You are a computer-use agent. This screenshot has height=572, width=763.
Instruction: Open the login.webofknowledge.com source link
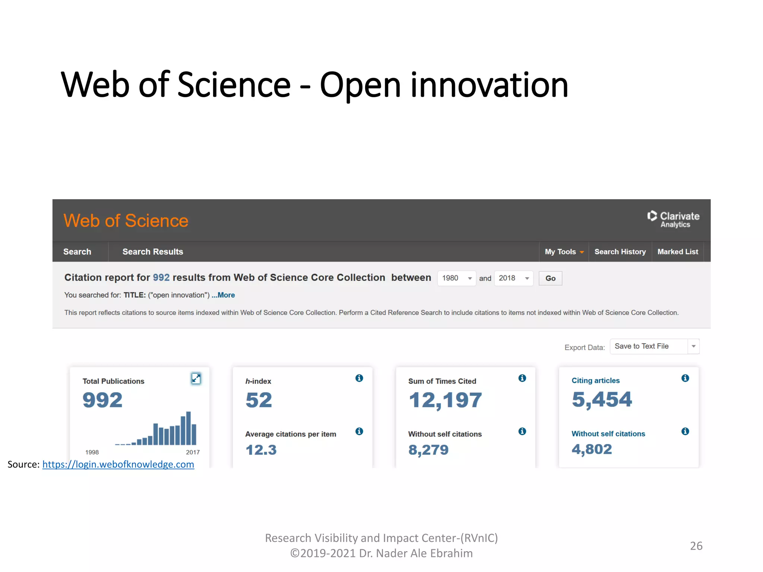tap(118, 464)
